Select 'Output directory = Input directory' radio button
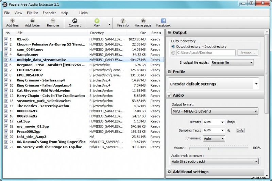Image resolution: width=272 pixels, height=181 pixels. (x=174, y=46)
